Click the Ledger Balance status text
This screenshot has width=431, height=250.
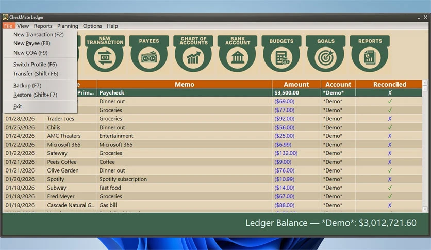[330, 223]
